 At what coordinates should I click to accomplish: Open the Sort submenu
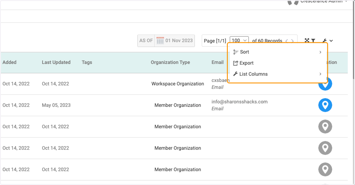tap(277, 52)
